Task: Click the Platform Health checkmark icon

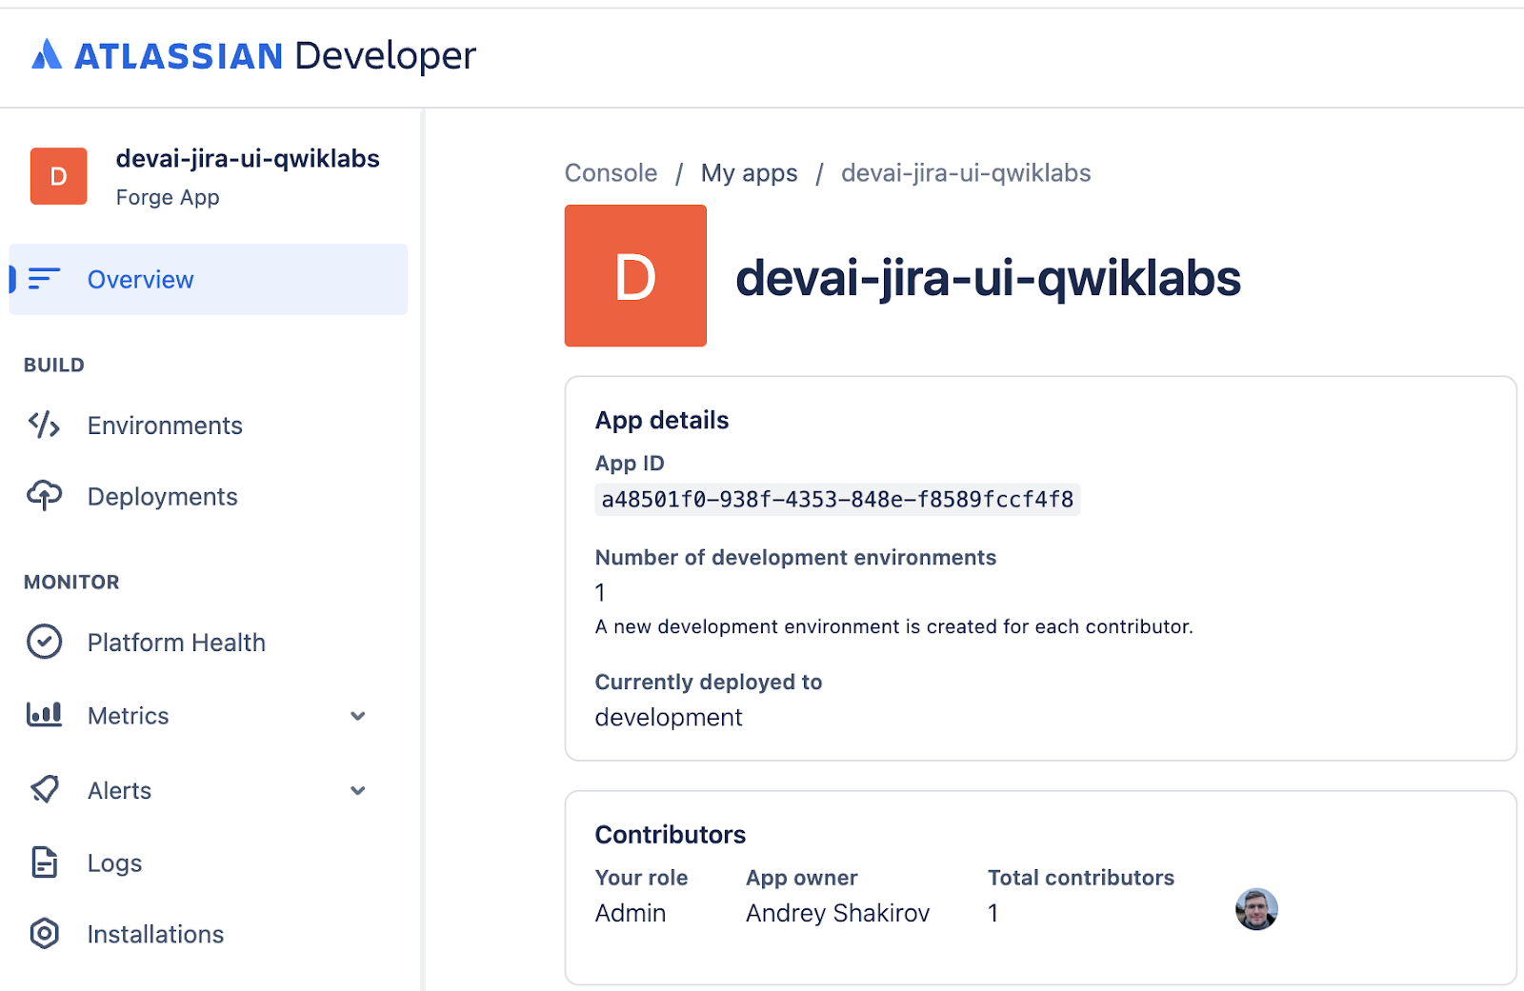Action: click(x=44, y=643)
